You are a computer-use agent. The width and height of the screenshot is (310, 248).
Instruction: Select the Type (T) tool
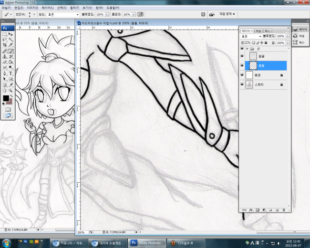[x=10, y=73]
